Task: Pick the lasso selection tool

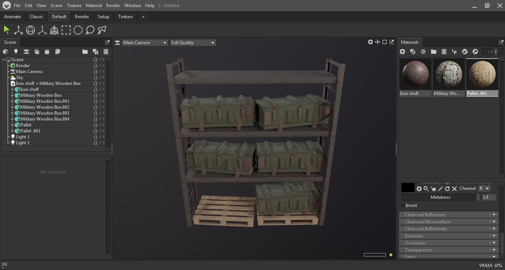Action: point(90,30)
